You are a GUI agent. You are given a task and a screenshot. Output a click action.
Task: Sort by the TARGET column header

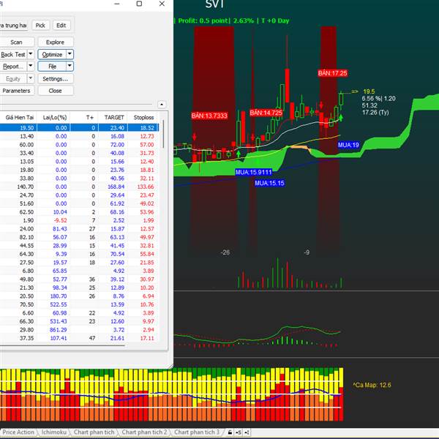click(114, 117)
